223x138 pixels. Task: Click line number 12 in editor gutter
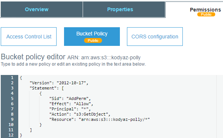pos(11,135)
